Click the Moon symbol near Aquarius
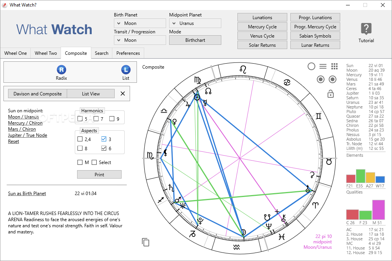Viewport: 392px width, 261px height. tap(243, 233)
